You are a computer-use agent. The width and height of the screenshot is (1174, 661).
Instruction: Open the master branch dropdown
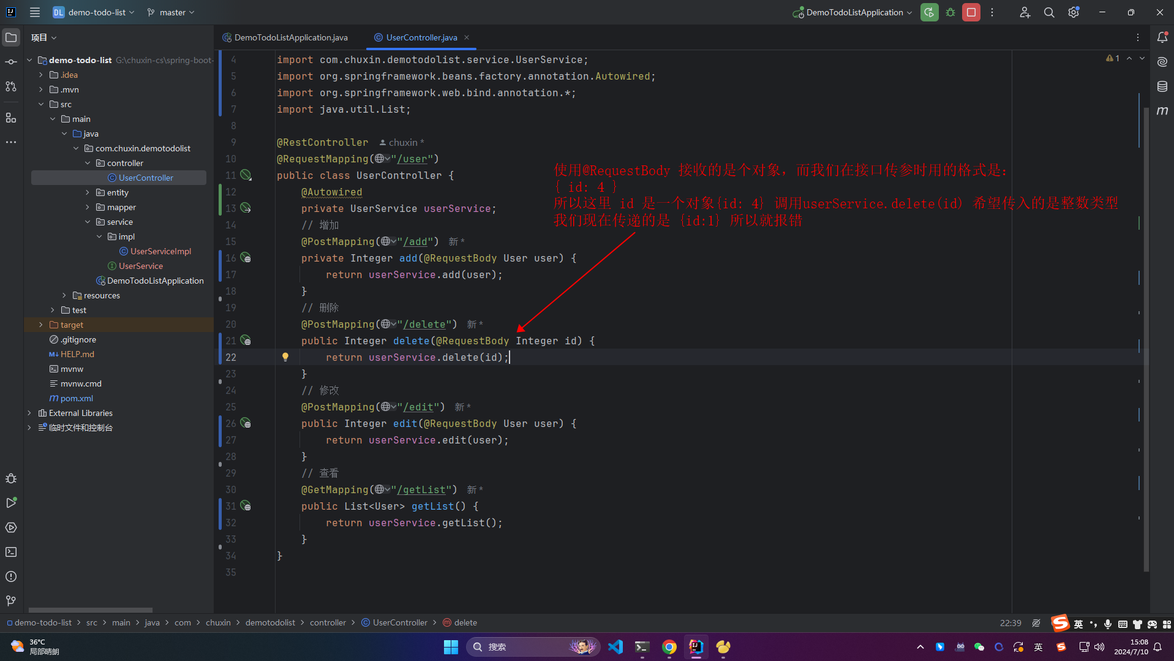click(x=170, y=12)
